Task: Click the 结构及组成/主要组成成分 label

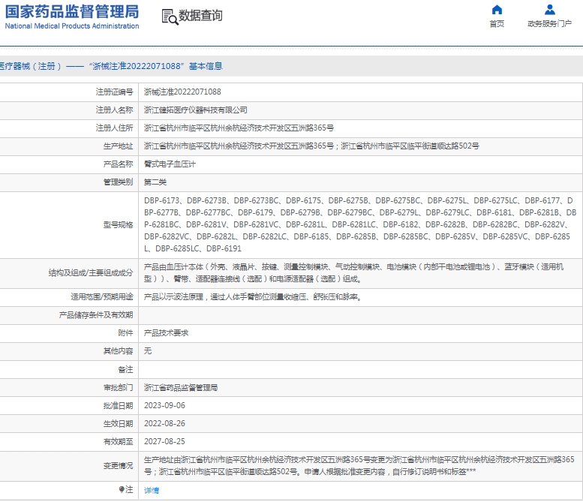Action: [90, 273]
